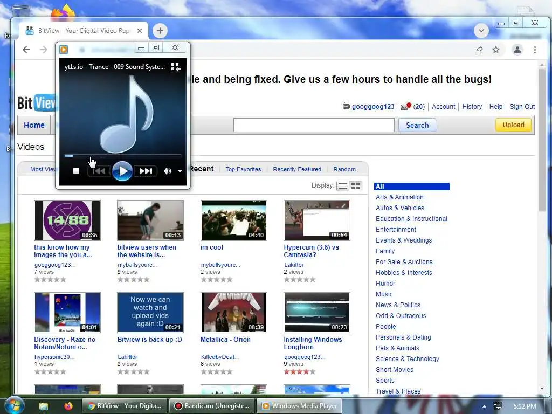This screenshot has height=414, width=552.
Task: Go to the Home tab
Action: click(34, 125)
